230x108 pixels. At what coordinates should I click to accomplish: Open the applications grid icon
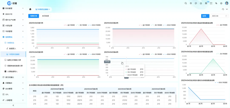206,3
